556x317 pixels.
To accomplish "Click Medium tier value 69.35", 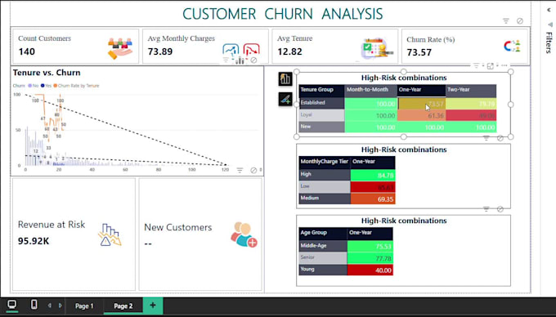I will point(373,199).
